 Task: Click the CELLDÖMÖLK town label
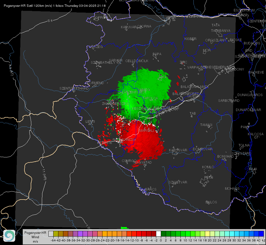[x=137, y=61]
